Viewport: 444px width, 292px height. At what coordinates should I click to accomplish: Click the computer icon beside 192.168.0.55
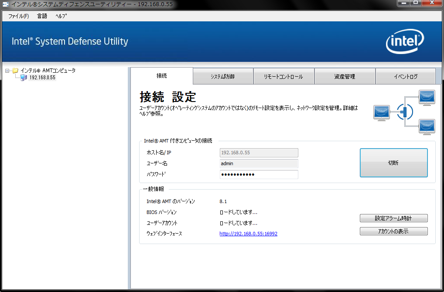(24, 78)
